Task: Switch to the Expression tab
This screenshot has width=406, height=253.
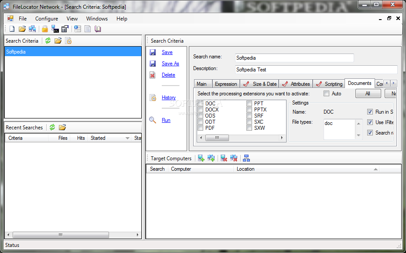Action: pyautogui.click(x=226, y=84)
